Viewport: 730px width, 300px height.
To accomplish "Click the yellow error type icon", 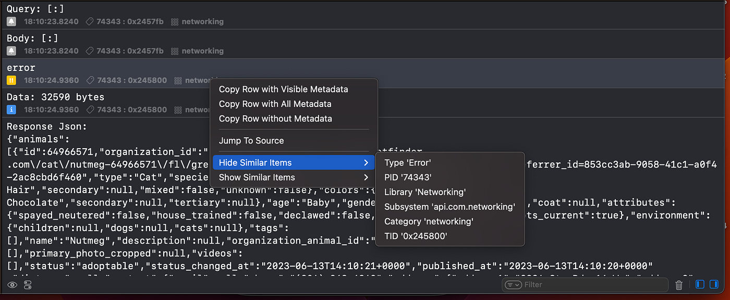I will tap(11, 80).
